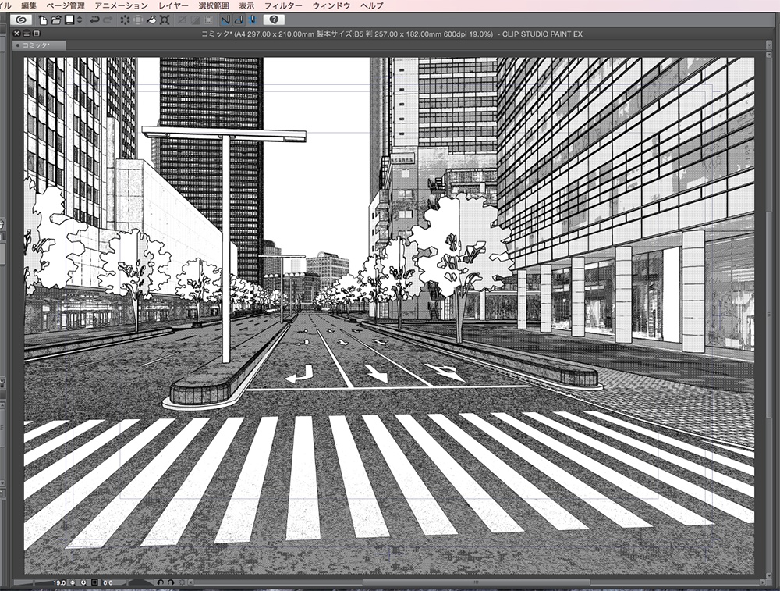
Task: Open the save options stepper next to save icon
Action: click(79, 21)
